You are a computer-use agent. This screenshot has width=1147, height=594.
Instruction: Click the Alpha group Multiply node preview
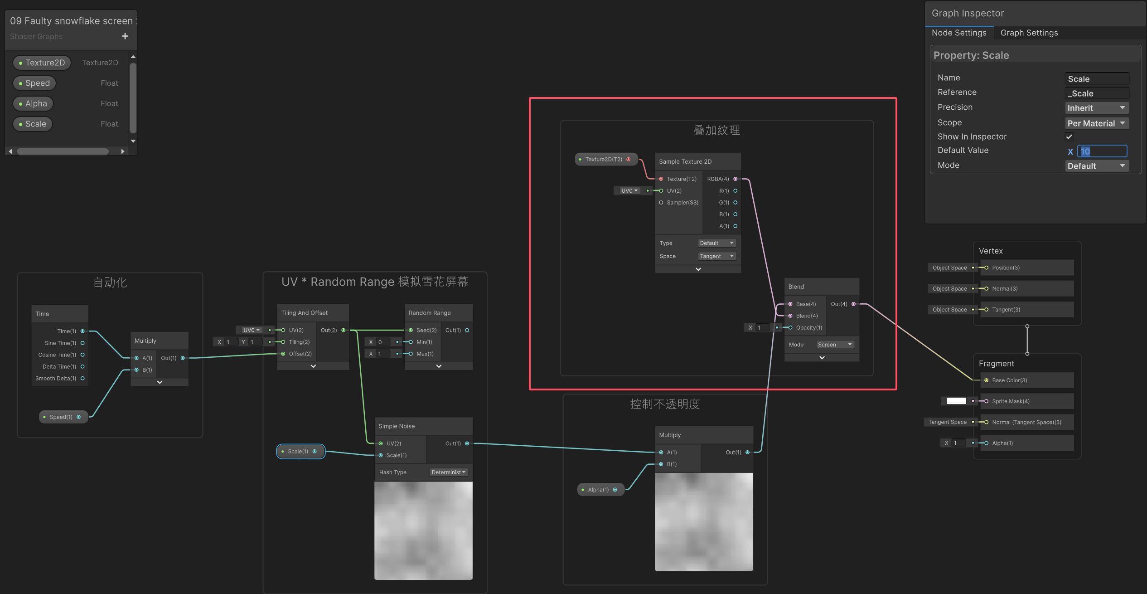click(704, 522)
